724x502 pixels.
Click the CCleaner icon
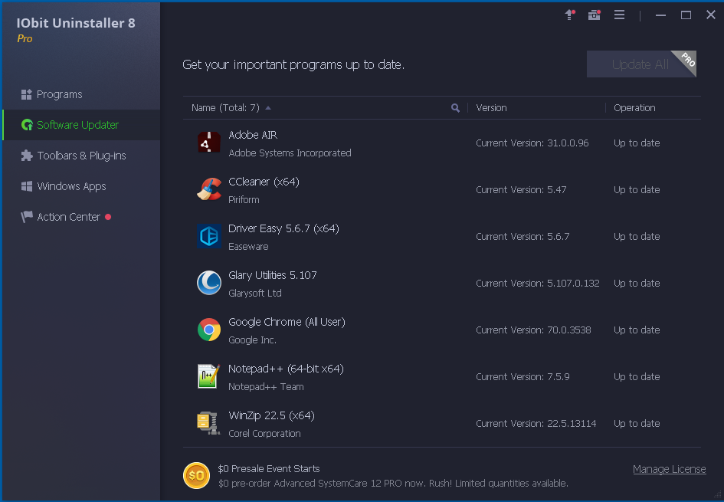click(209, 189)
